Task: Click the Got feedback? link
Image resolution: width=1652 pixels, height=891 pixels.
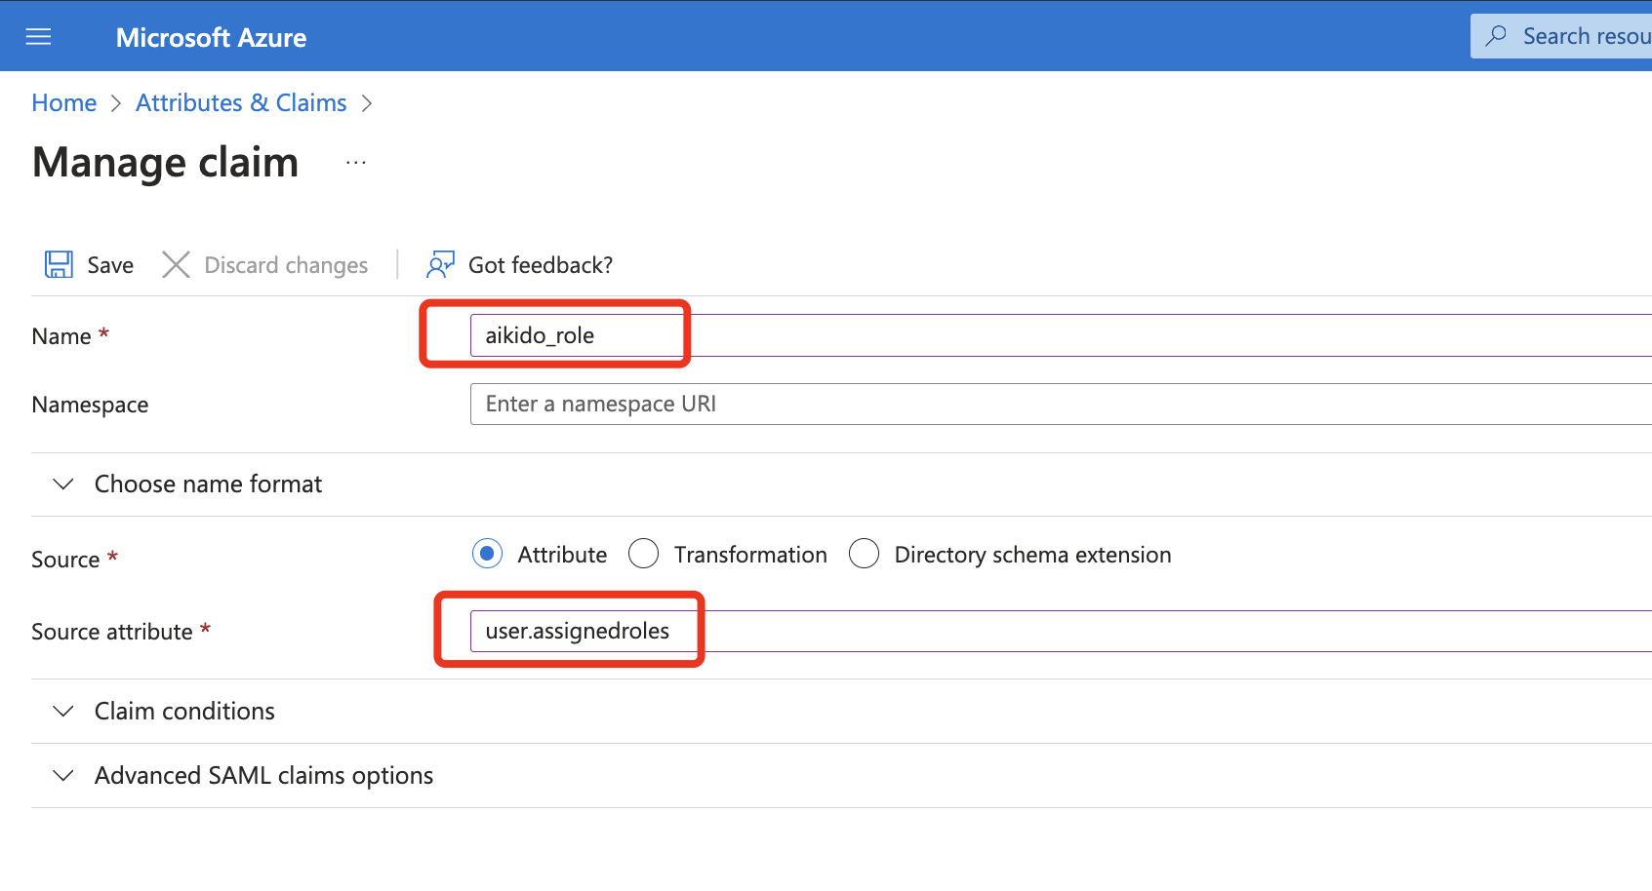Action: coord(541,265)
